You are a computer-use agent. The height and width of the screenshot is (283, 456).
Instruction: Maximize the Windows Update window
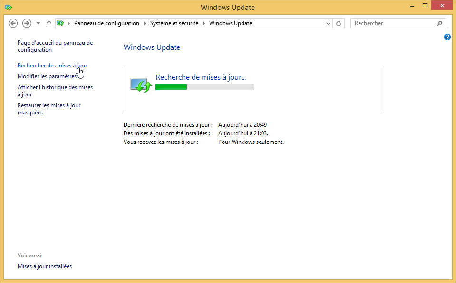pos(425,6)
